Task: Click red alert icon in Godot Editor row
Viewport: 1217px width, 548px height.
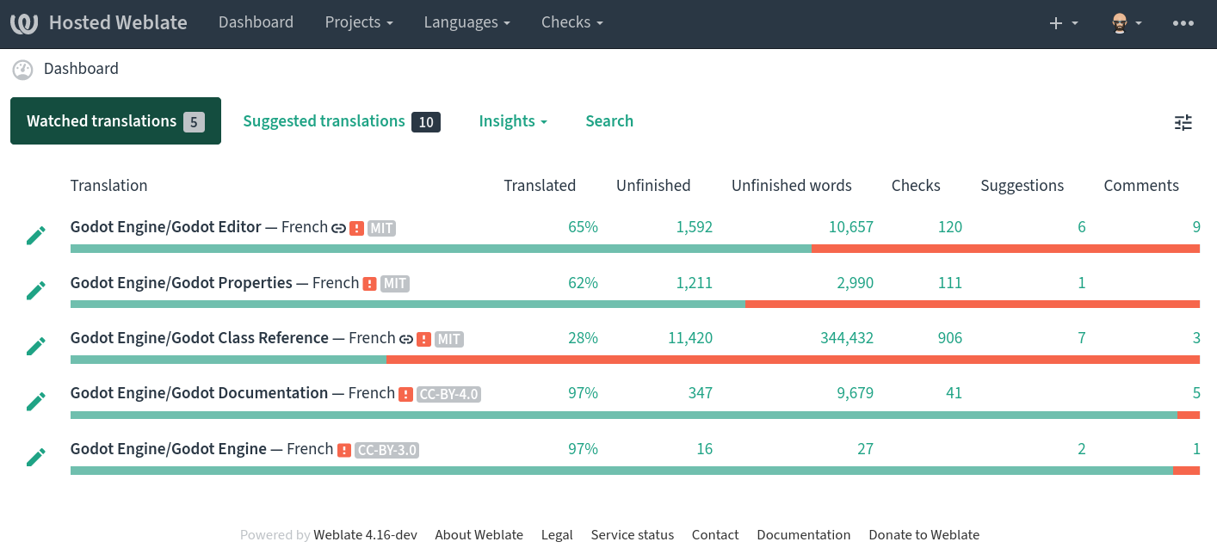Action: (x=356, y=229)
